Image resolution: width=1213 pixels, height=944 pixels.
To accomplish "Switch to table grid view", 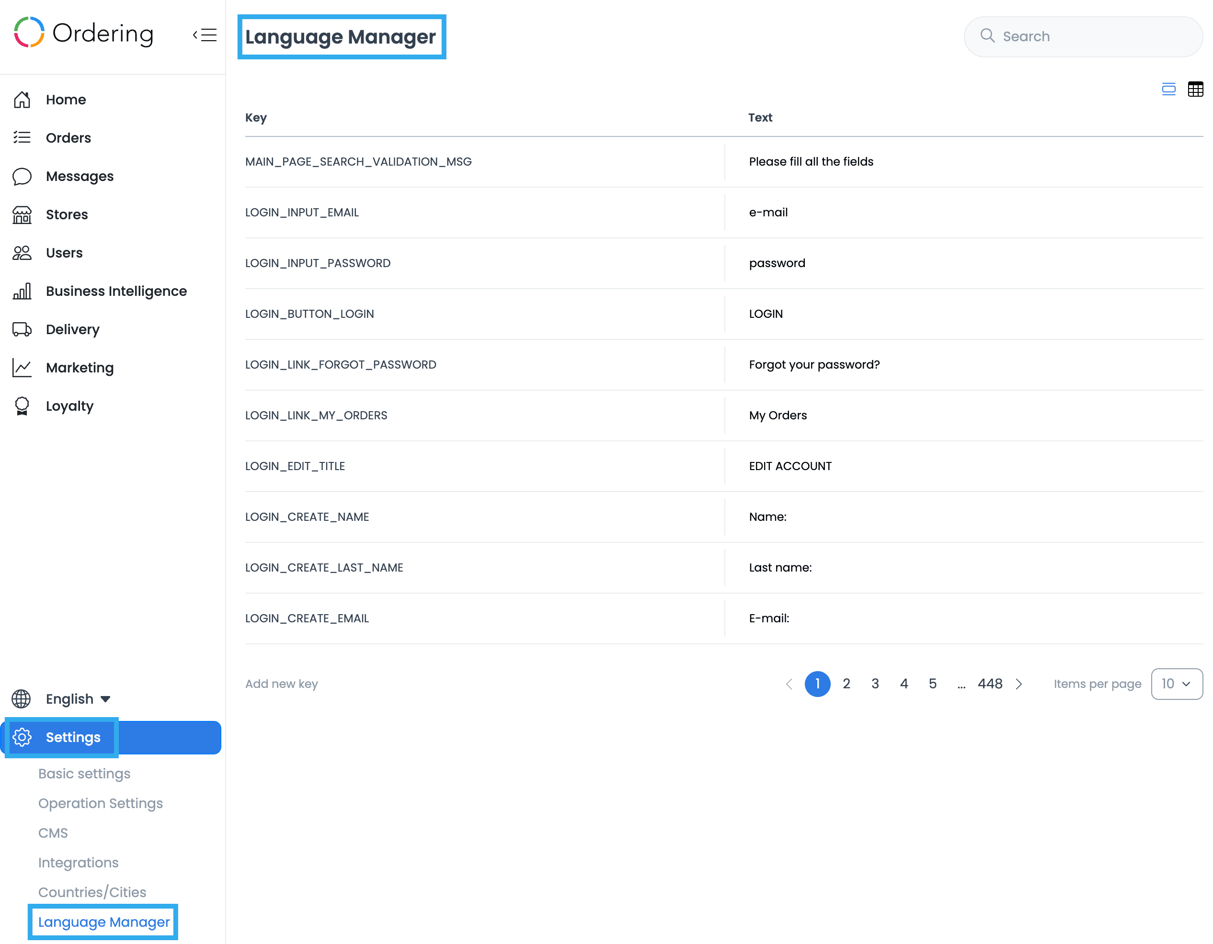I will 1195,90.
